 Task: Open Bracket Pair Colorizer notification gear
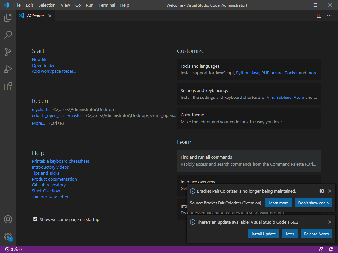pos(321,191)
